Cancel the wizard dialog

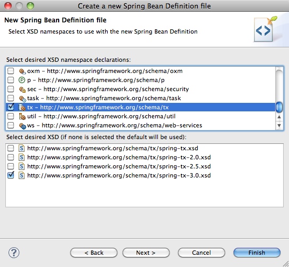[x=202, y=253]
